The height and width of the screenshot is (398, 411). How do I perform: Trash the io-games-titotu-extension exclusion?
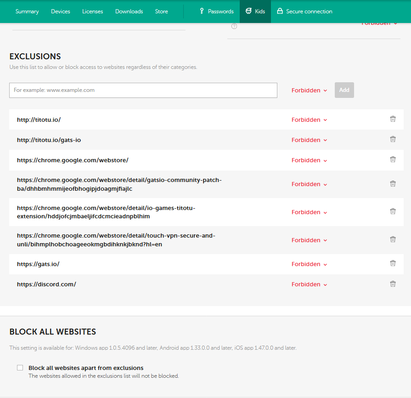[393, 211]
